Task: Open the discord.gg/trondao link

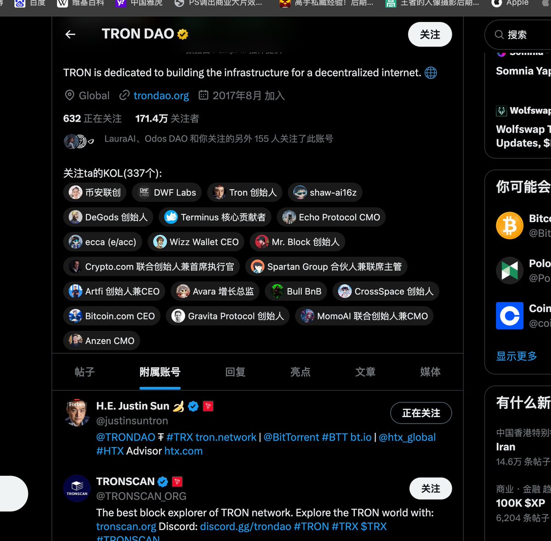Action: (x=246, y=526)
